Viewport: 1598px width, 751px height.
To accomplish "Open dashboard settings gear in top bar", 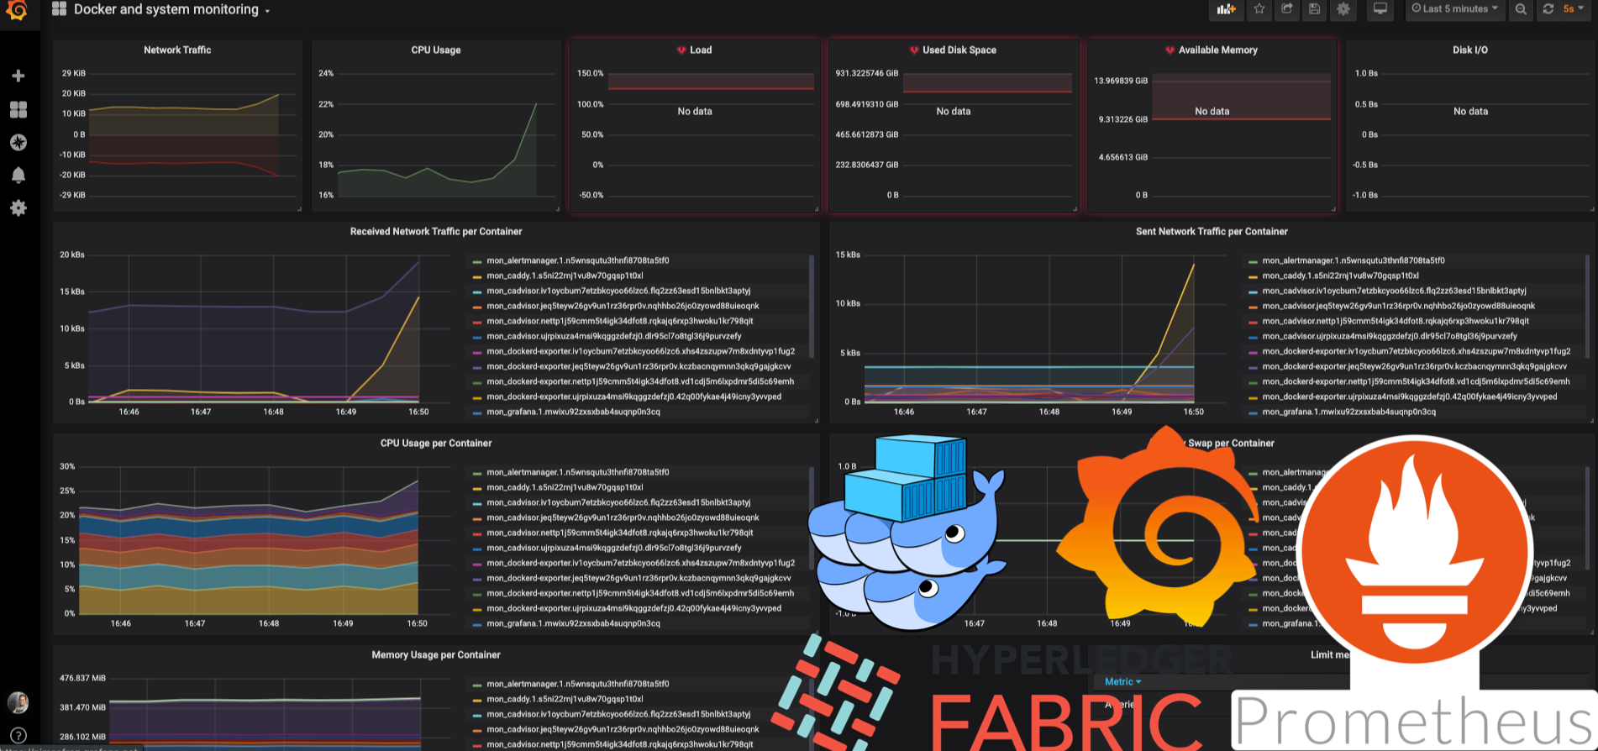I will tap(1343, 9).
